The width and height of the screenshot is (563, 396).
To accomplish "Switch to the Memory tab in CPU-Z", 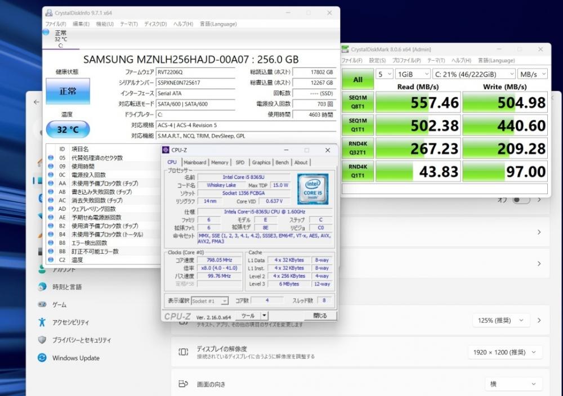I will click(x=220, y=163).
